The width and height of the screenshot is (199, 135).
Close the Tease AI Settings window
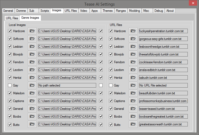[x=193, y=3]
